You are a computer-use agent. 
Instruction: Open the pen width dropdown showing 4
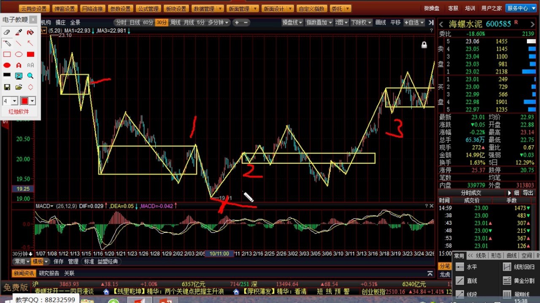pyautogui.click(x=14, y=101)
